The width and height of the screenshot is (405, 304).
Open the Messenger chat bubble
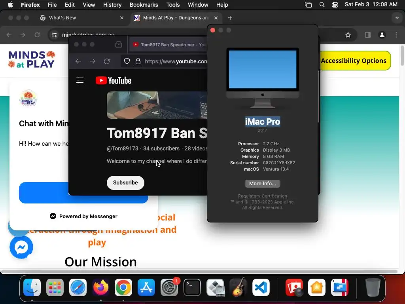click(21, 247)
